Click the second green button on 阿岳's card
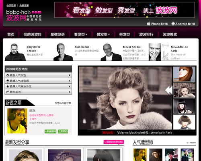The width and height of the screenshot is (201, 161). pos(63,131)
